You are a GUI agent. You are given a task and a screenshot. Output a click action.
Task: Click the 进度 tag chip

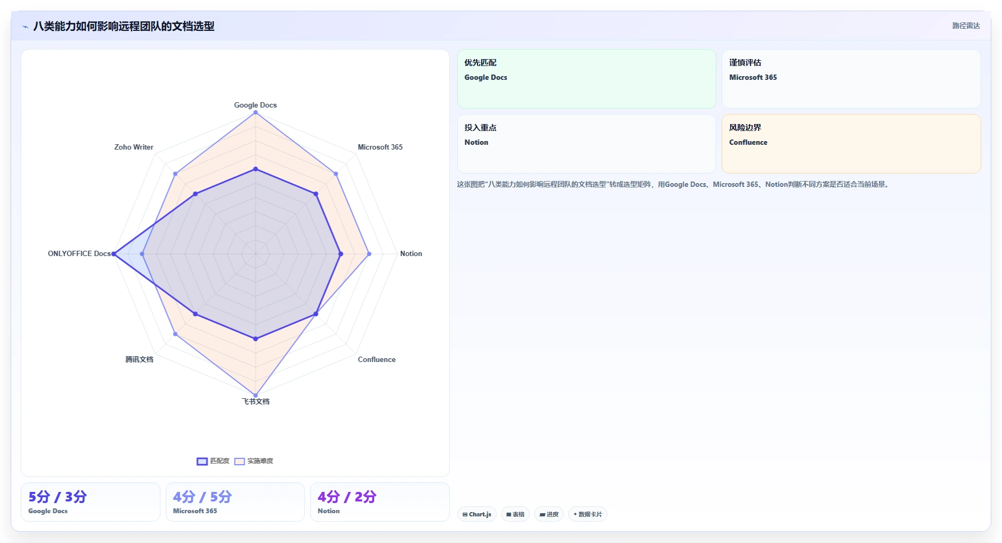549,514
